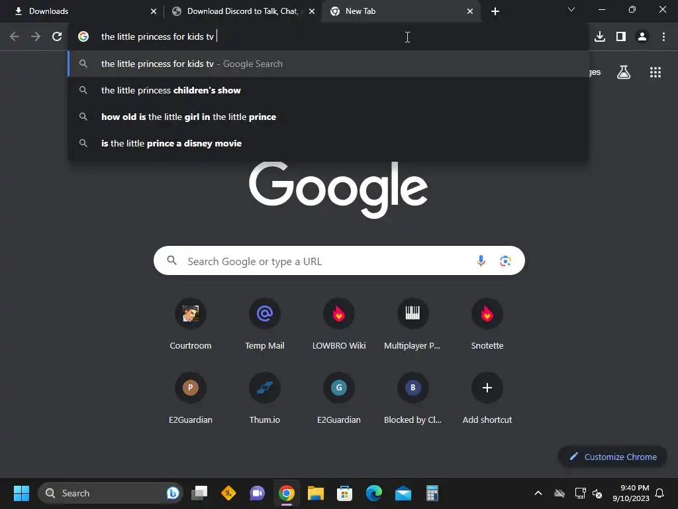Open Windows Start menu

coord(21,493)
